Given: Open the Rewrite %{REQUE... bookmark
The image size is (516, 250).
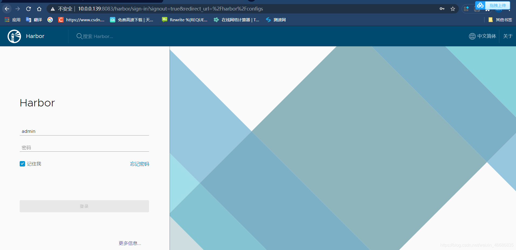Looking at the screenshot, I should tap(185, 20).
